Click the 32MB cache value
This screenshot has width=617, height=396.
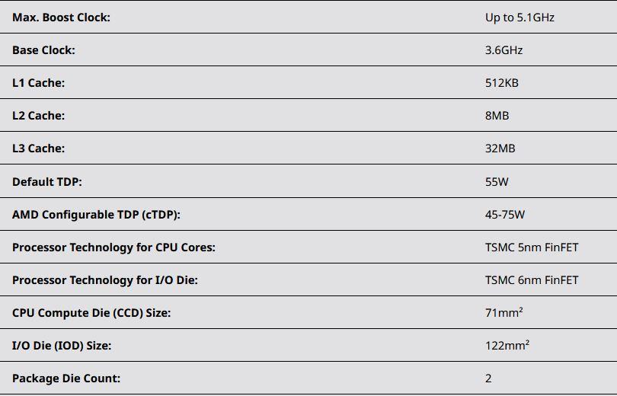click(x=500, y=148)
